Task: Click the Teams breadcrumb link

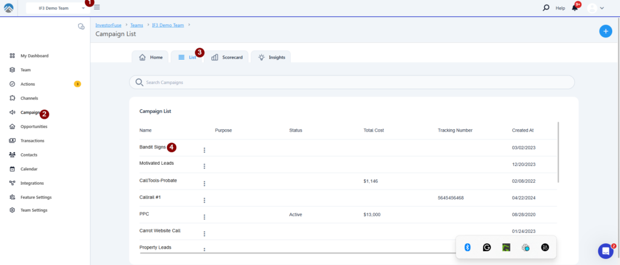Action: tap(137, 25)
